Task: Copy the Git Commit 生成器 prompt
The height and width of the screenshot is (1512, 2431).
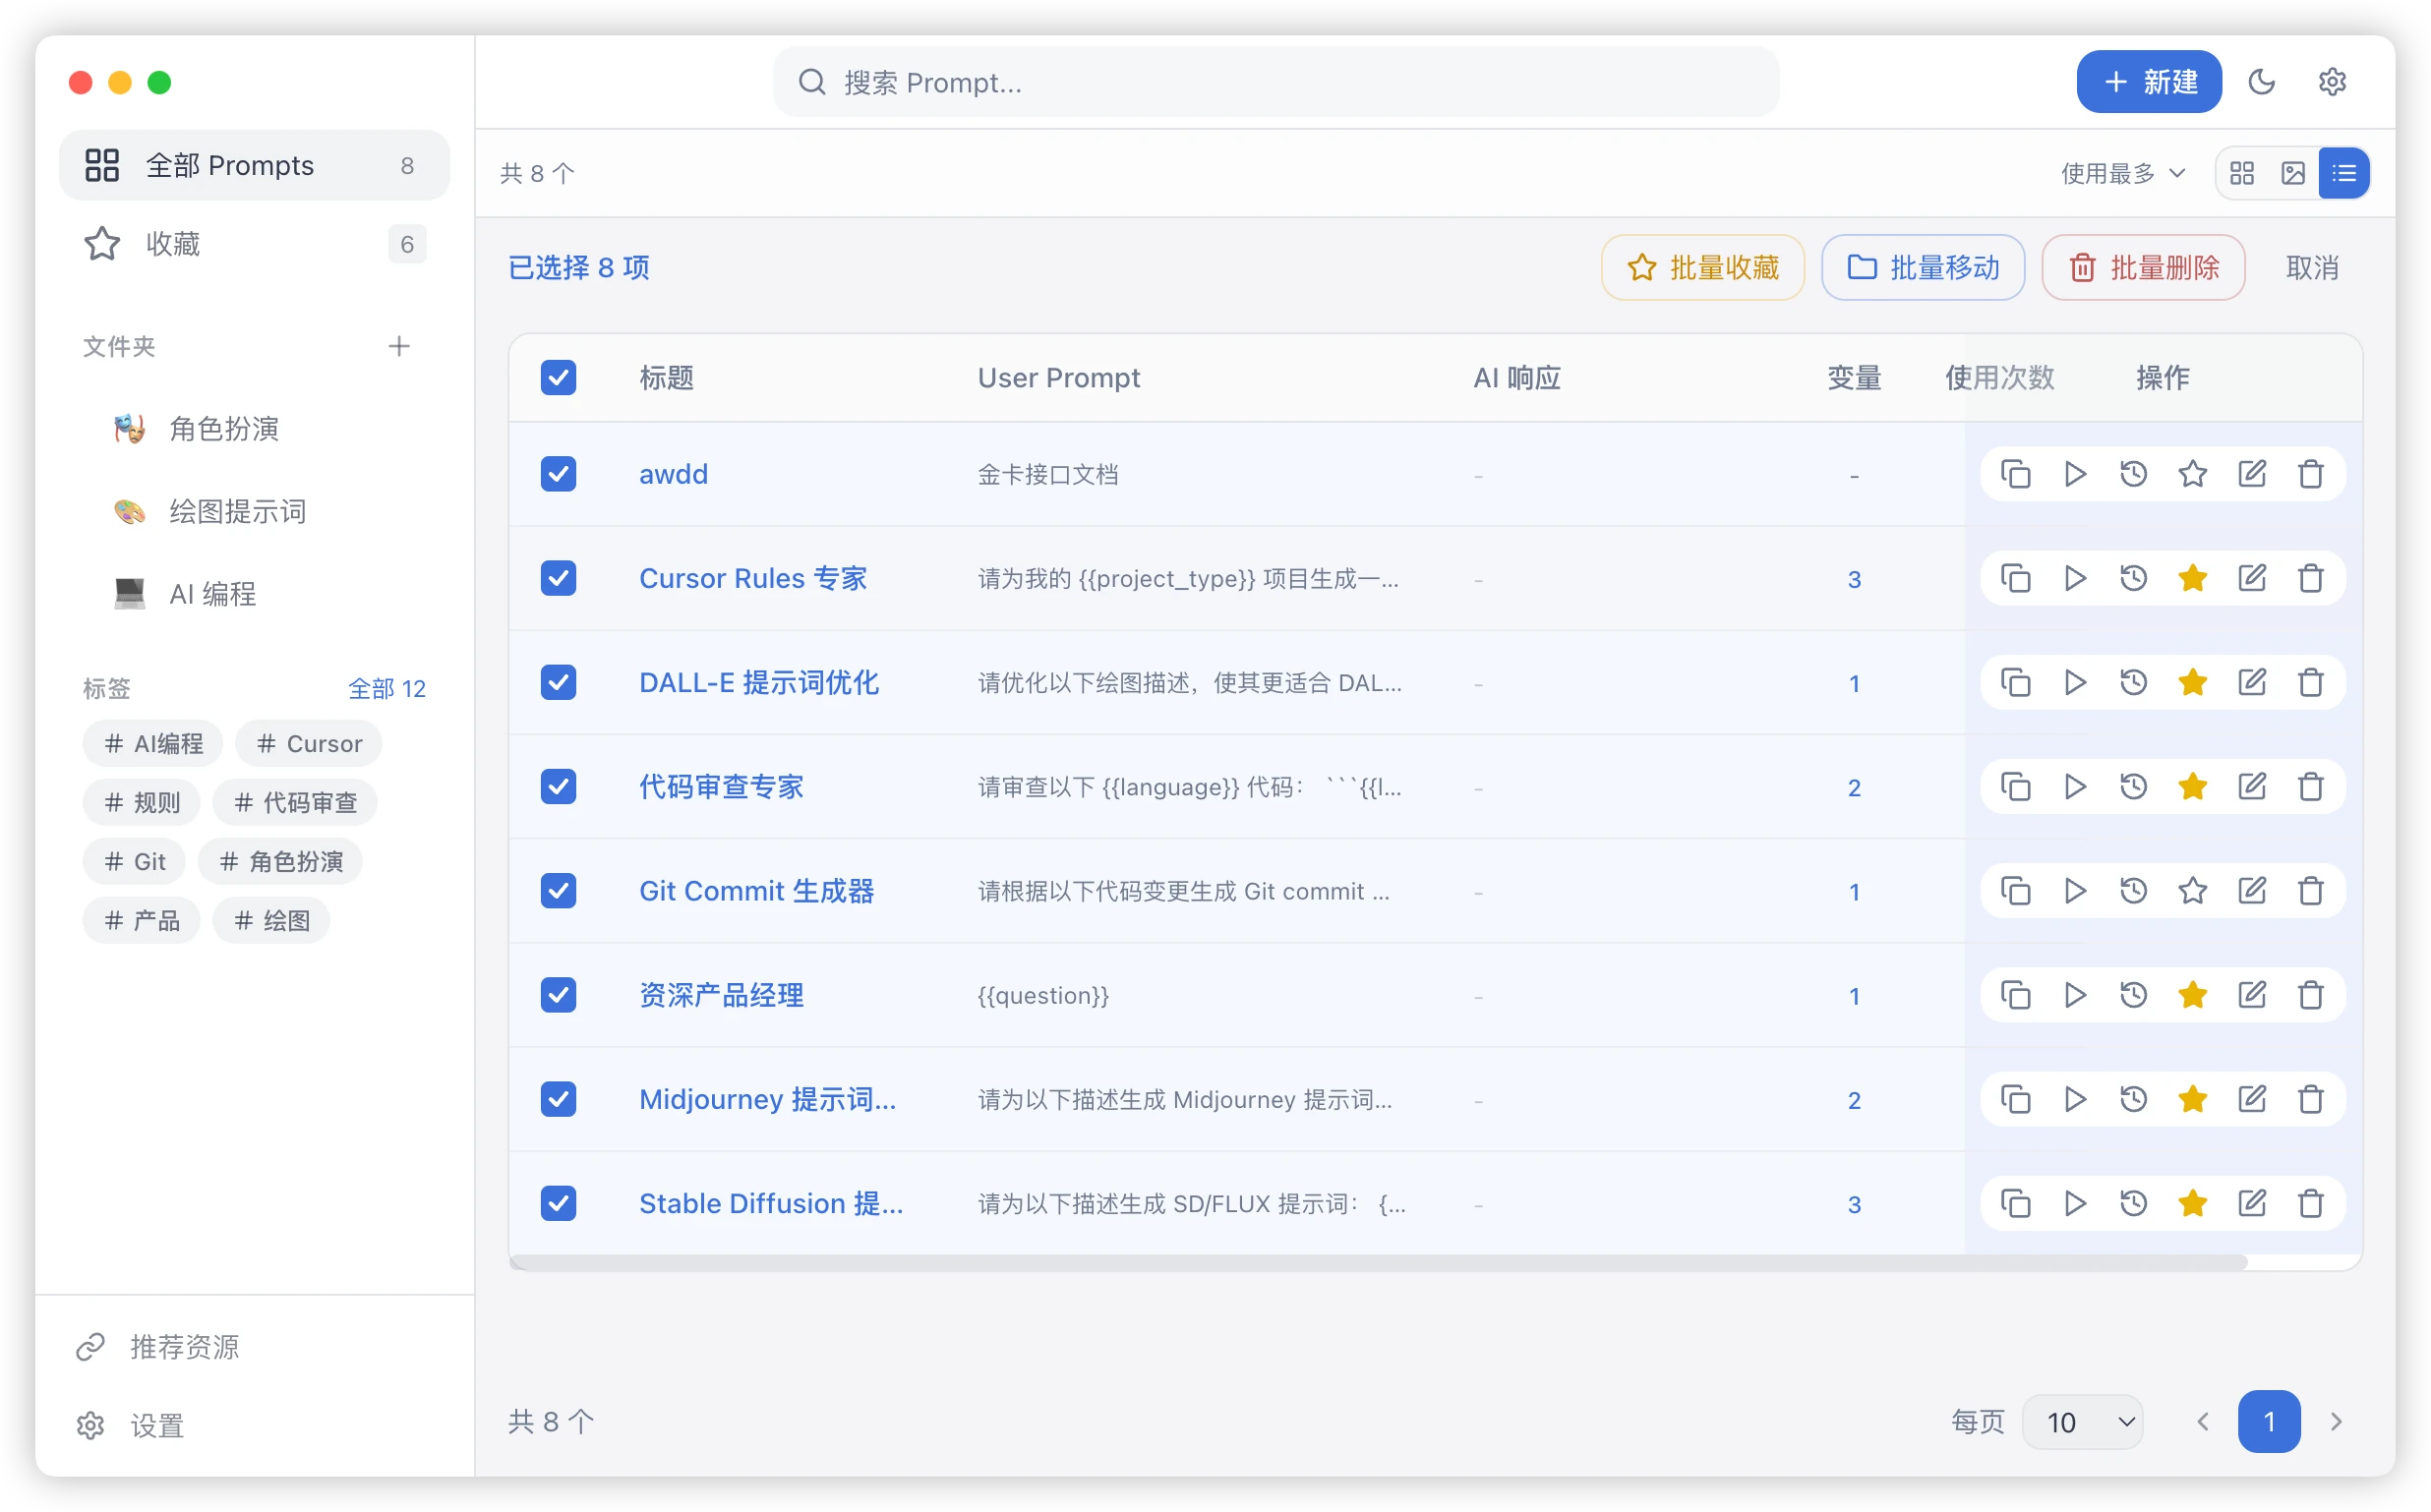Action: [x=2015, y=891]
